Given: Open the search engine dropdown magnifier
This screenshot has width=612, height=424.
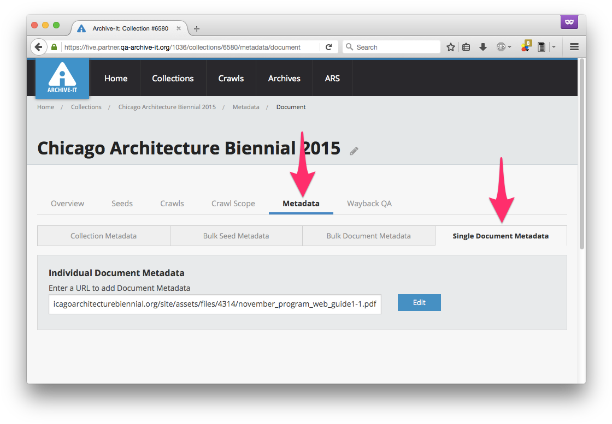Looking at the screenshot, I should point(349,47).
